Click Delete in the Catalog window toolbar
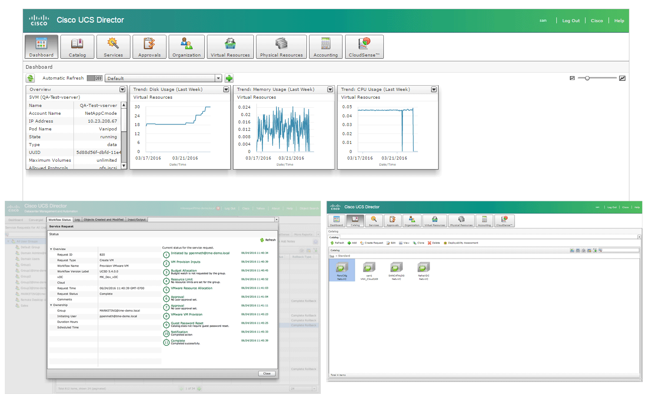 click(x=434, y=243)
